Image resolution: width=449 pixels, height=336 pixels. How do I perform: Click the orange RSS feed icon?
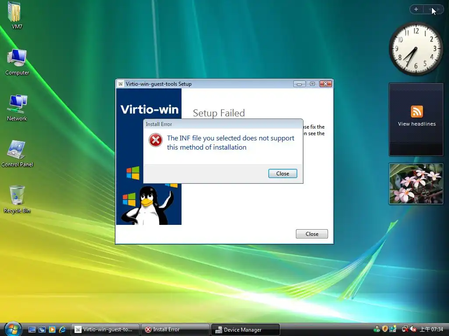[x=417, y=112]
